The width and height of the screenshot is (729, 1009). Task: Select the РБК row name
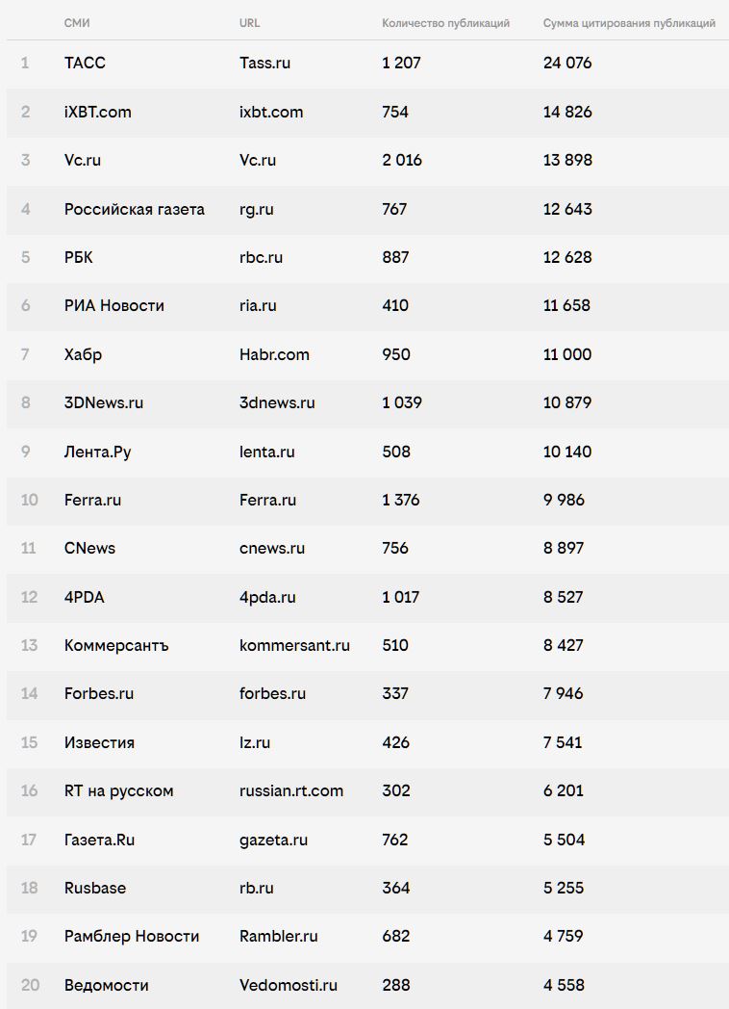[79, 257]
